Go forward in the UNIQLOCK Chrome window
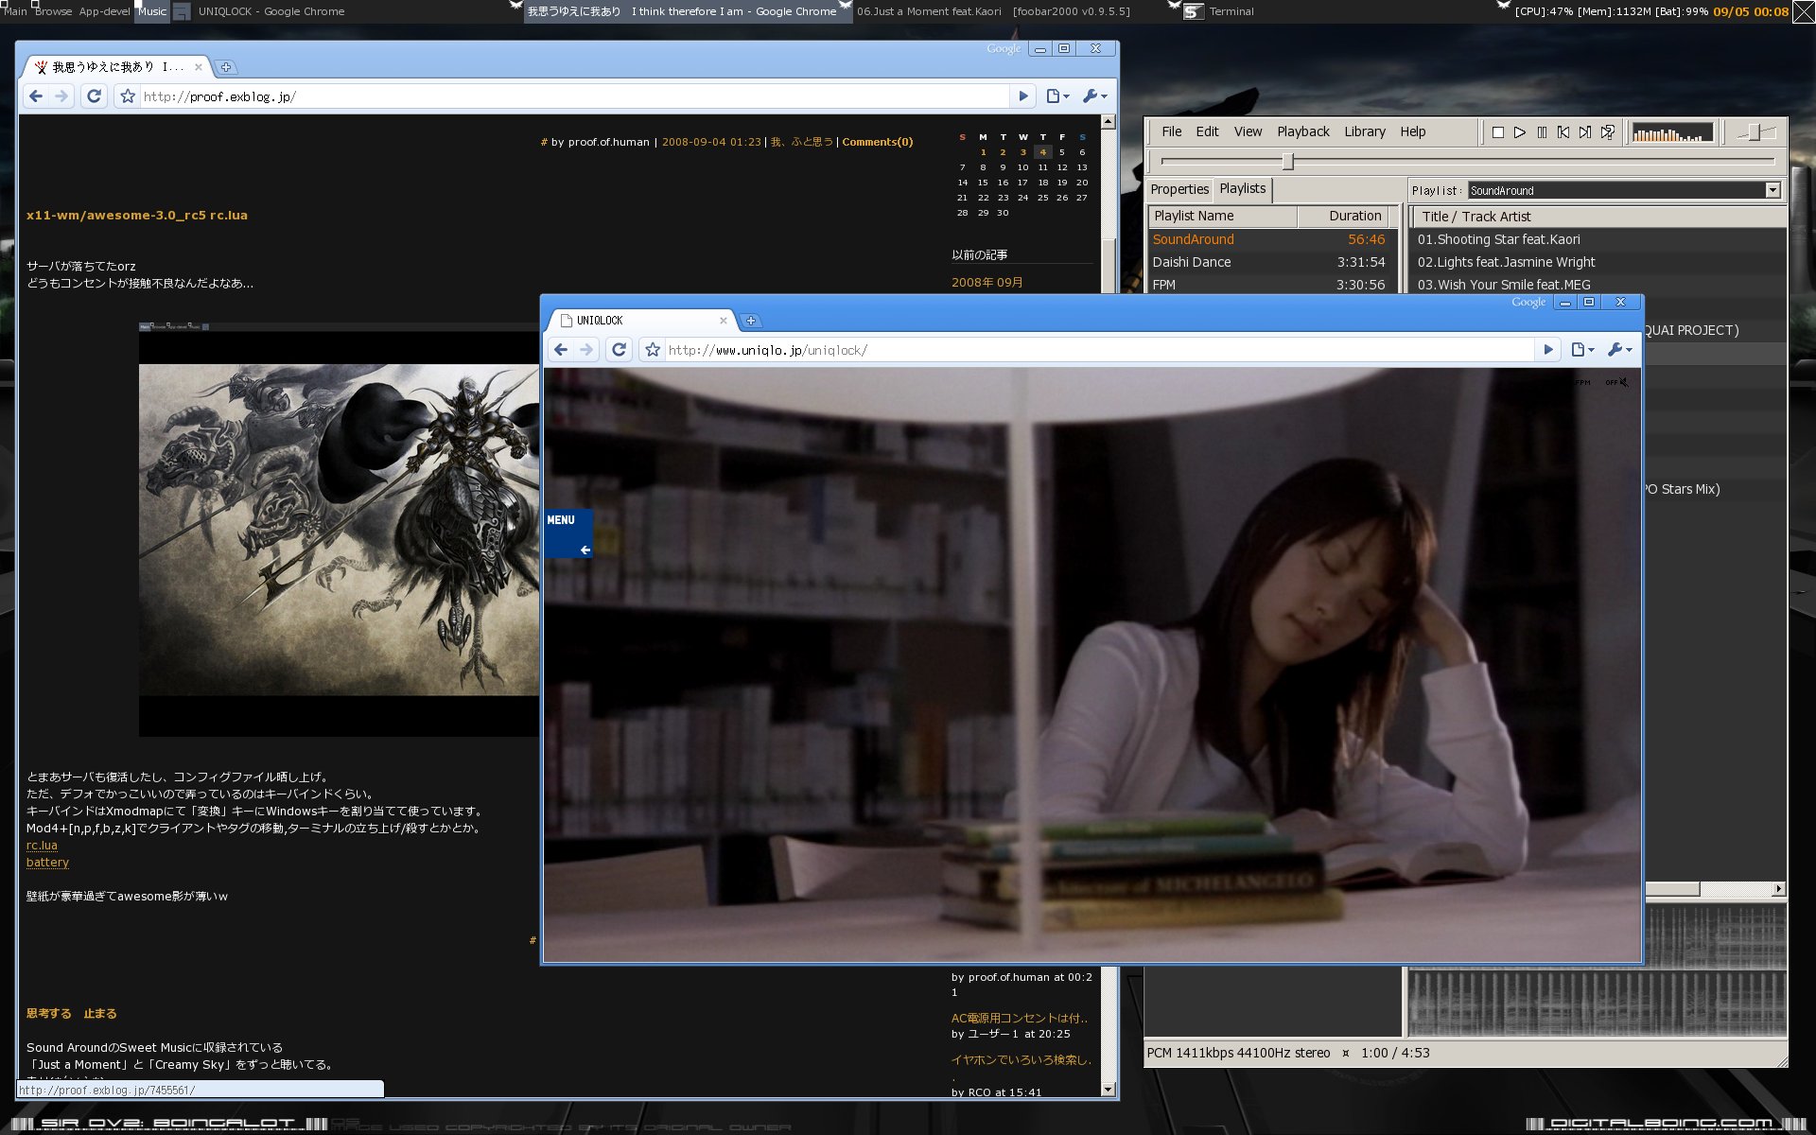The image size is (1816, 1135). coord(586,350)
